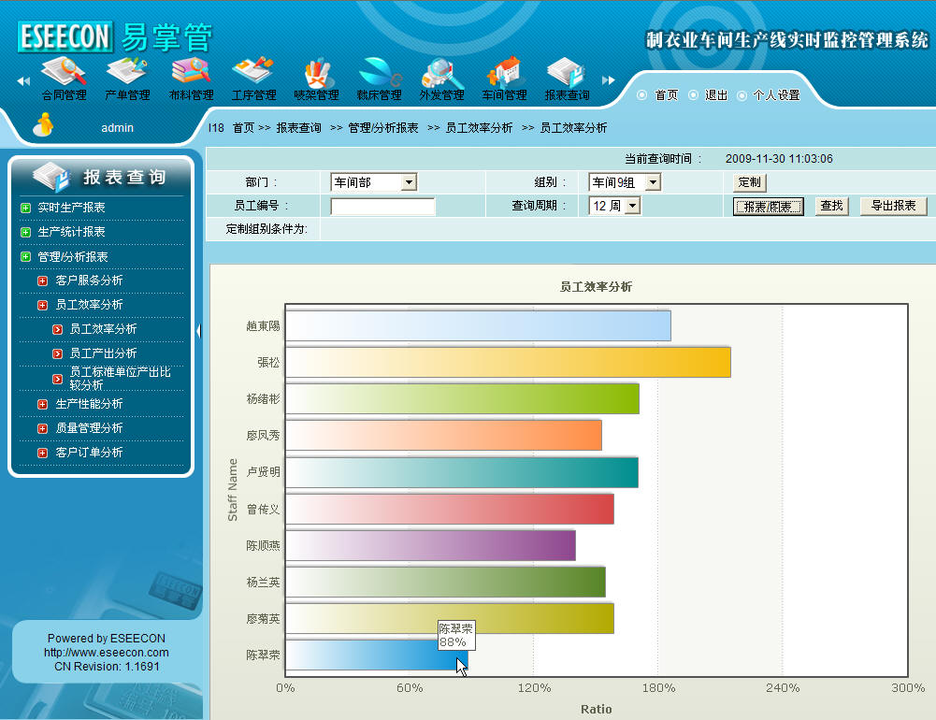Open the 裁床管理 scissors icon
The image size is (936, 720).
coord(379,73)
